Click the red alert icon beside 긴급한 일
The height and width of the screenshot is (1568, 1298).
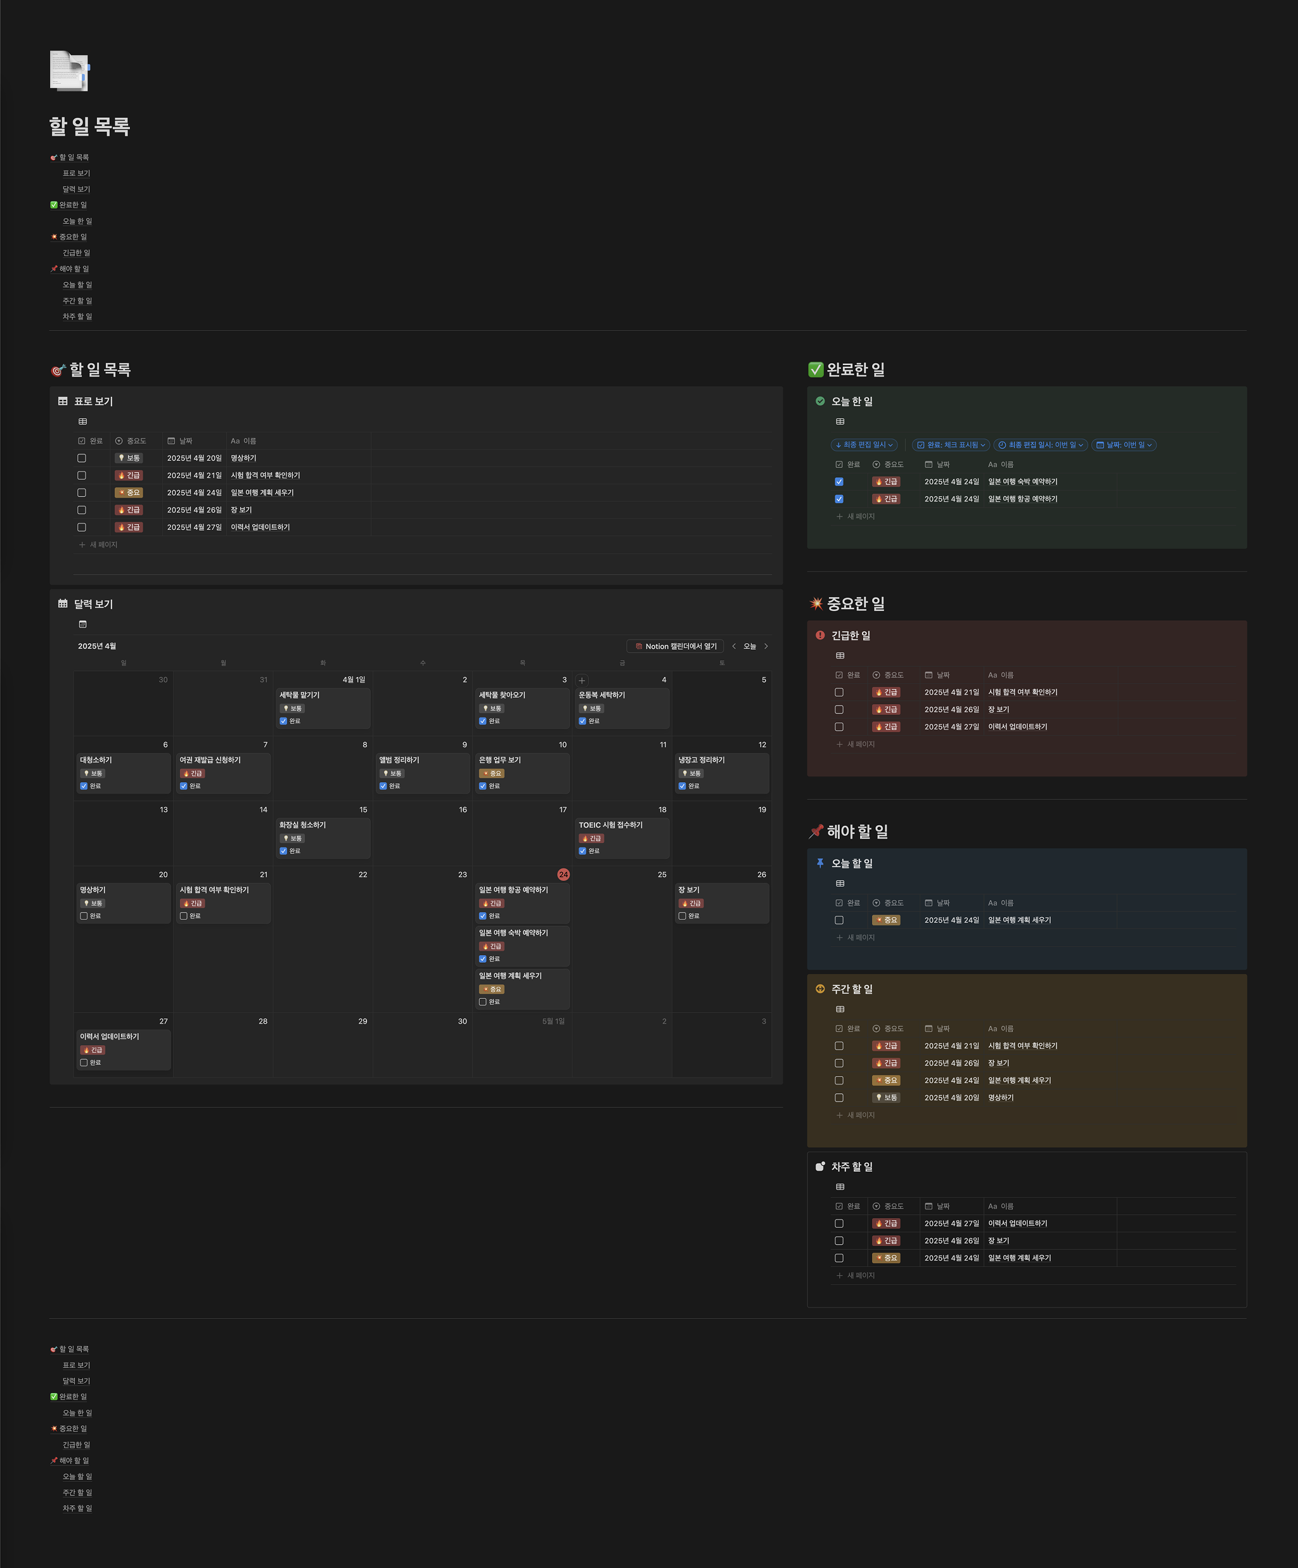coord(820,636)
